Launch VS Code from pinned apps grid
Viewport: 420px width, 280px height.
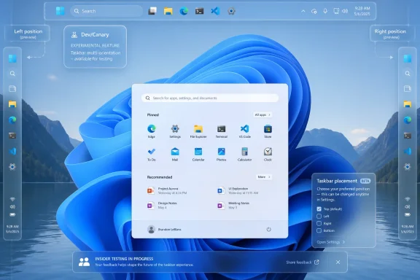244,131
